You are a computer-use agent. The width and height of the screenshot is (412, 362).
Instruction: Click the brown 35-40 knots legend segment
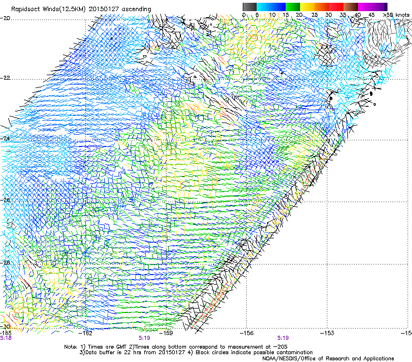pos(351,7)
